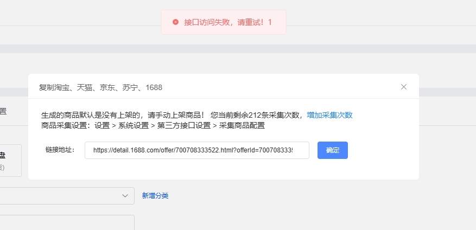
Task: Click the 新增分类 link
Action: [x=155, y=196]
